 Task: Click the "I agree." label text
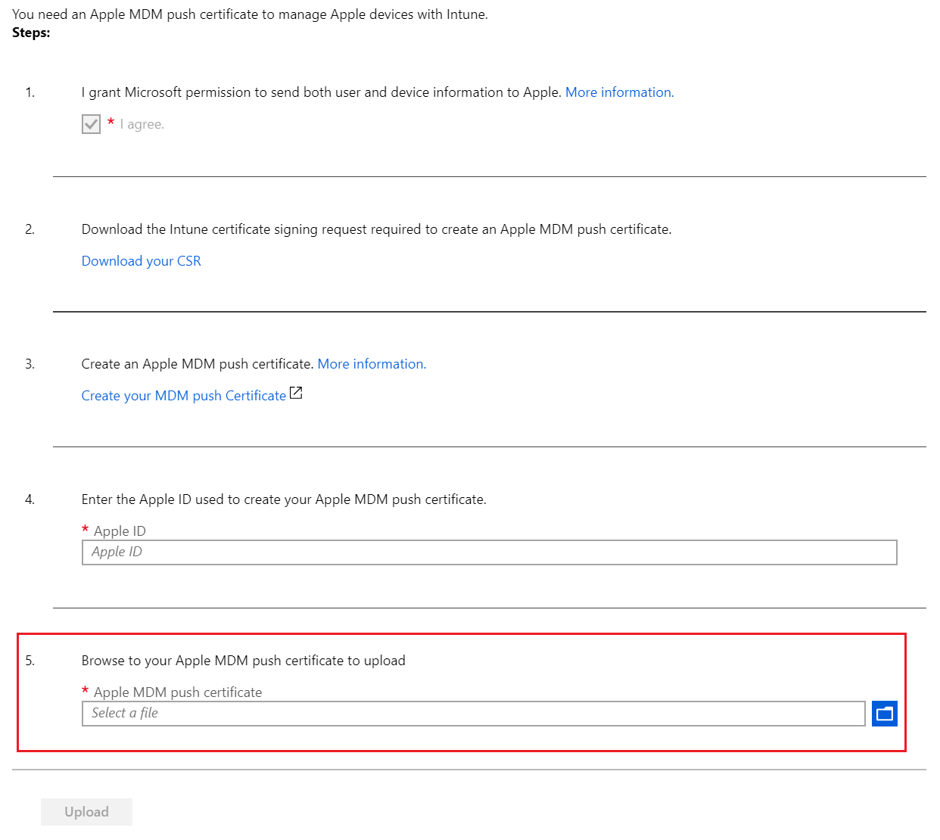[142, 125]
